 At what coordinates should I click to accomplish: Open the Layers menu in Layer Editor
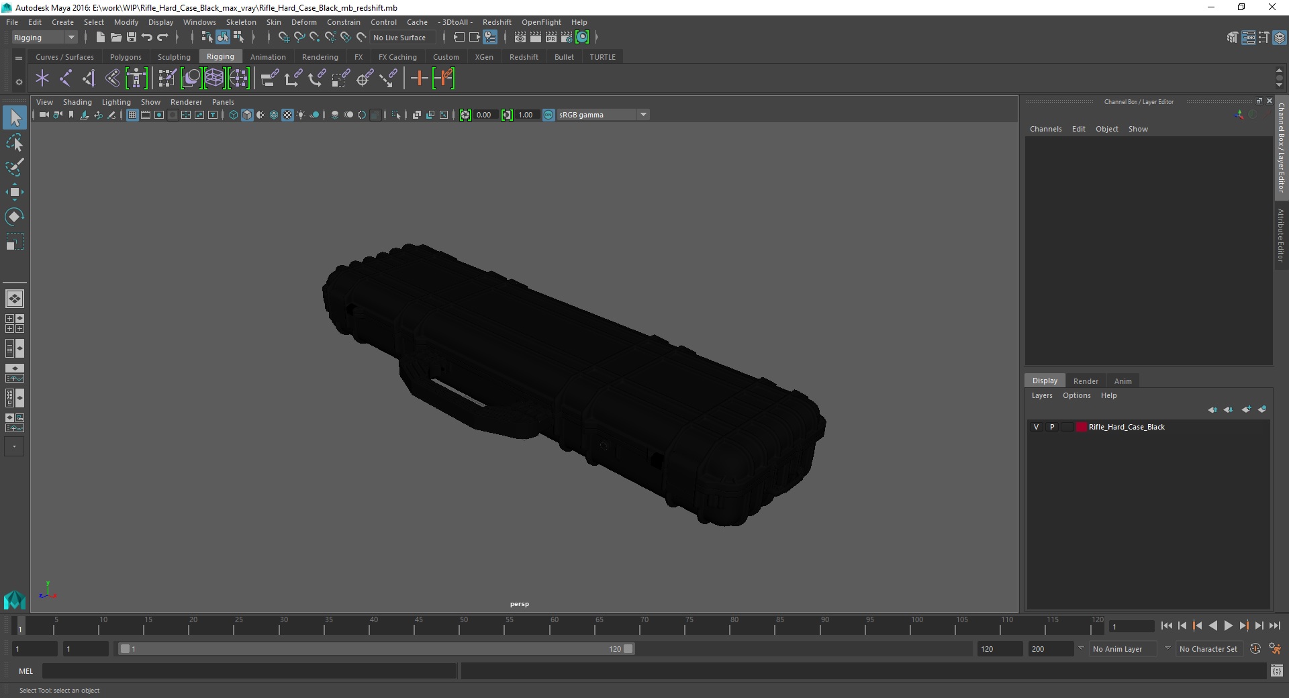point(1042,395)
